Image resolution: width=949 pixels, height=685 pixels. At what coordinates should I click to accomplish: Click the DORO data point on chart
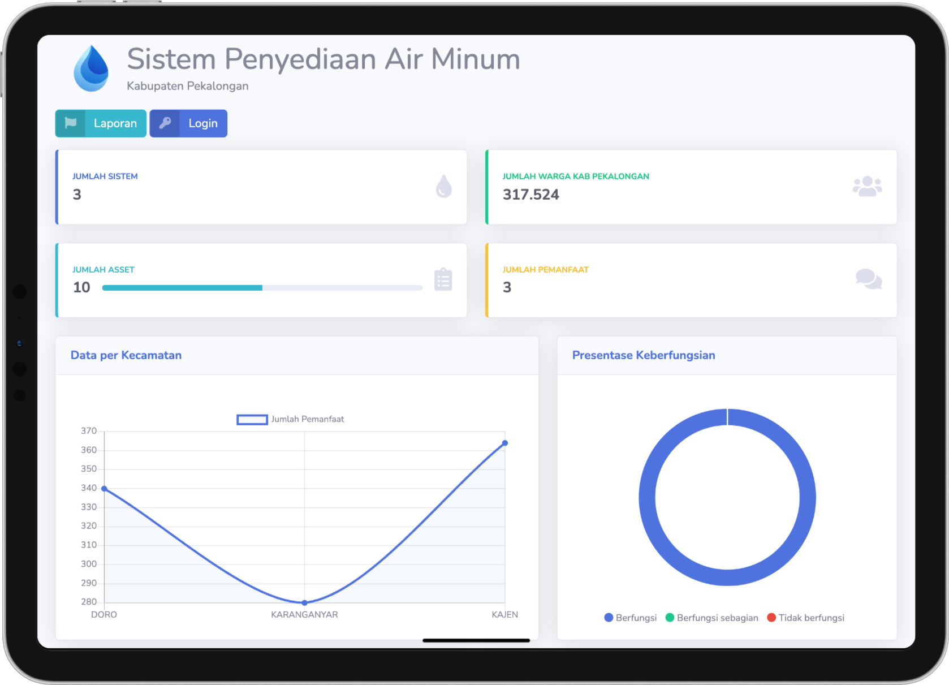pyautogui.click(x=104, y=489)
